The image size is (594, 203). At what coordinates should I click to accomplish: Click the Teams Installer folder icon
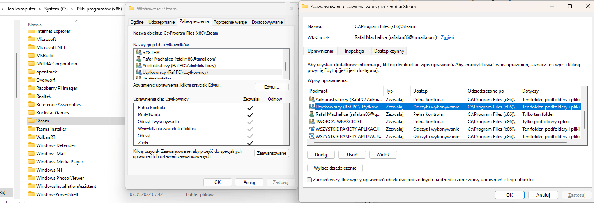[32, 129]
